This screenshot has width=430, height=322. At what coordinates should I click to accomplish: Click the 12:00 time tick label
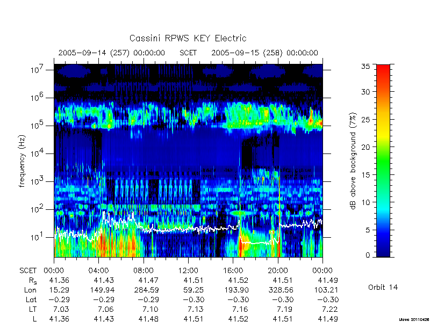pyautogui.click(x=188, y=271)
